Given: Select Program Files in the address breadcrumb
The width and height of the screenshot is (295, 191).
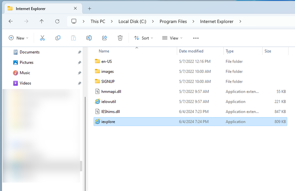Looking at the screenshot, I should 173,21.
